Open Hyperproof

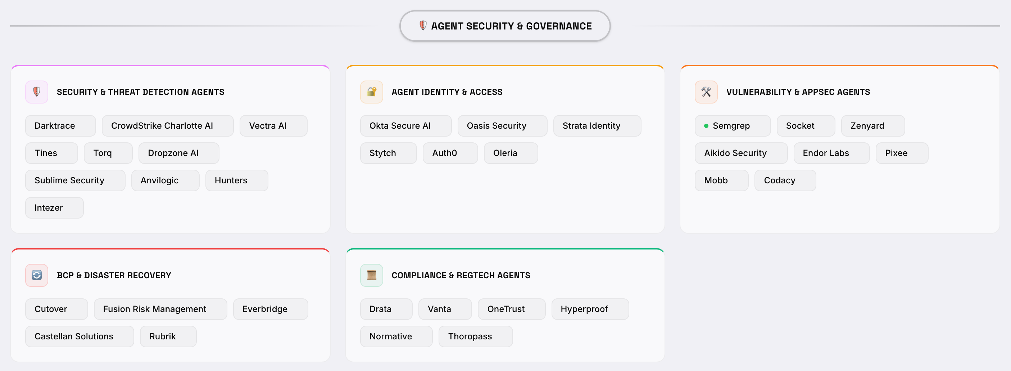coord(590,310)
